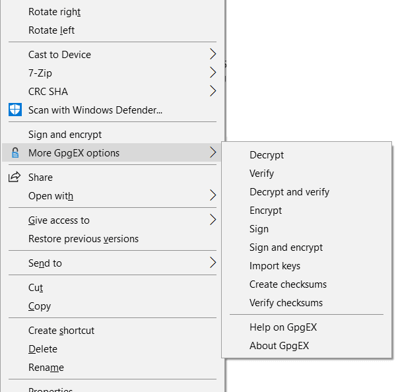Click the GpgEX padlock icon
This screenshot has width=396, height=392.
coord(15,153)
